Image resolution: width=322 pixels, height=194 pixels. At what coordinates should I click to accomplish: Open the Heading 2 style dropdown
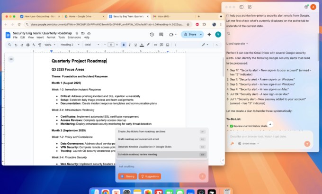[70, 45]
